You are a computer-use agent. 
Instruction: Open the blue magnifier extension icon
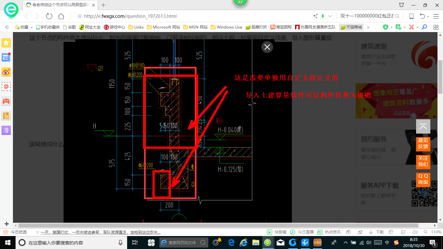424,27
